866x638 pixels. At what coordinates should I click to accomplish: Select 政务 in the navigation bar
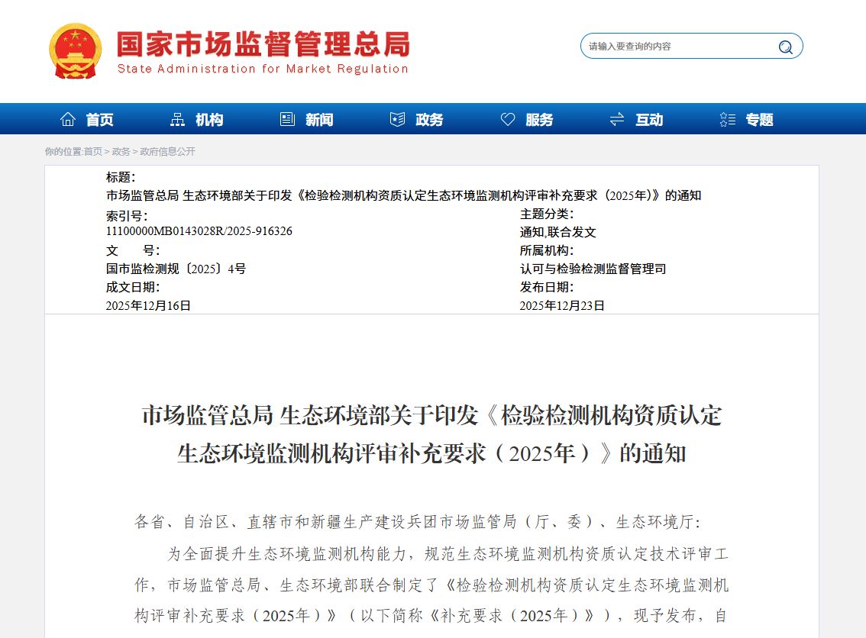429,120
